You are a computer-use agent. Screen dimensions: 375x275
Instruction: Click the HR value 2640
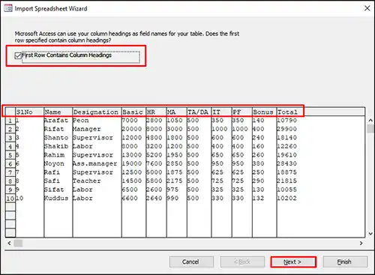(154, 199)
